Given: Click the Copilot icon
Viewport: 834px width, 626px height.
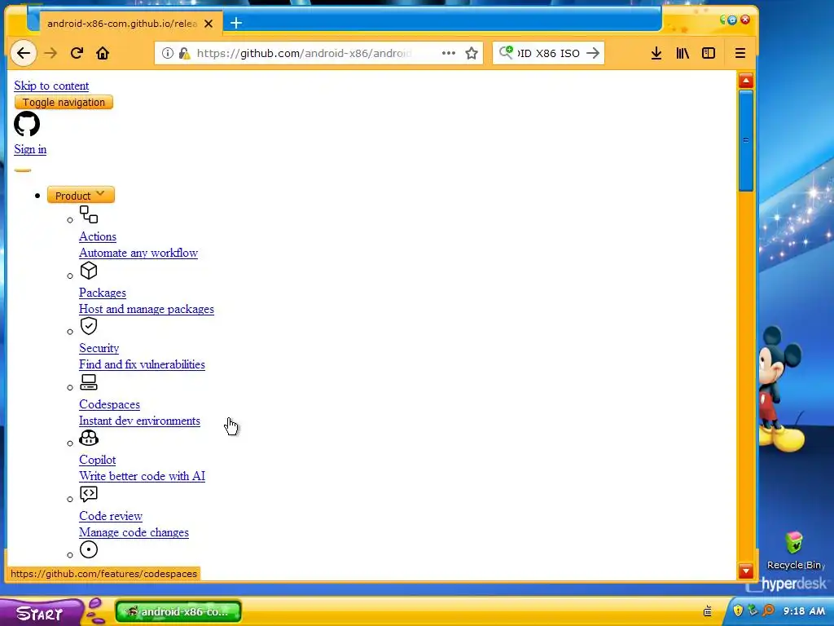Looking at the screenshot, I should tap(89, 438).
